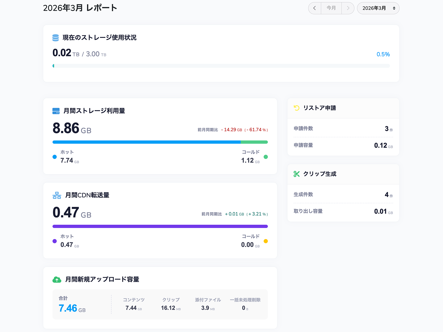Click the 1.12 GB cold storage value

(250, 160)
